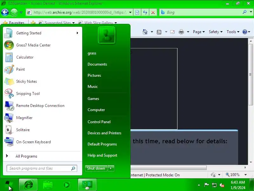
Task: Click the IE address bar URL
Action: tap(80, 12)
